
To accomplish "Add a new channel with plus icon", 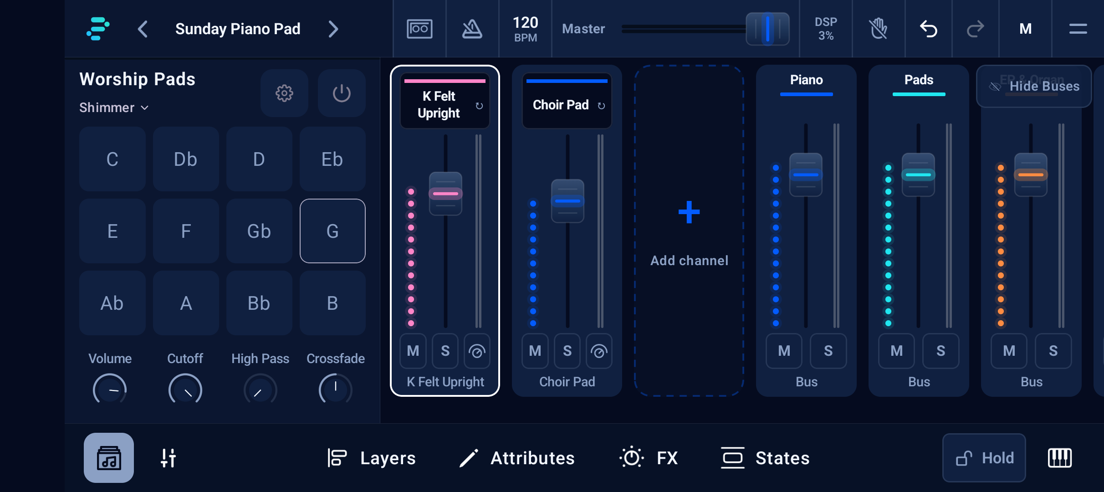I will [689, 212].
